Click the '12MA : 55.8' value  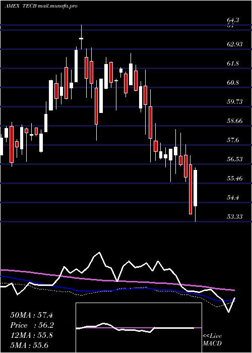coord(31,335)
